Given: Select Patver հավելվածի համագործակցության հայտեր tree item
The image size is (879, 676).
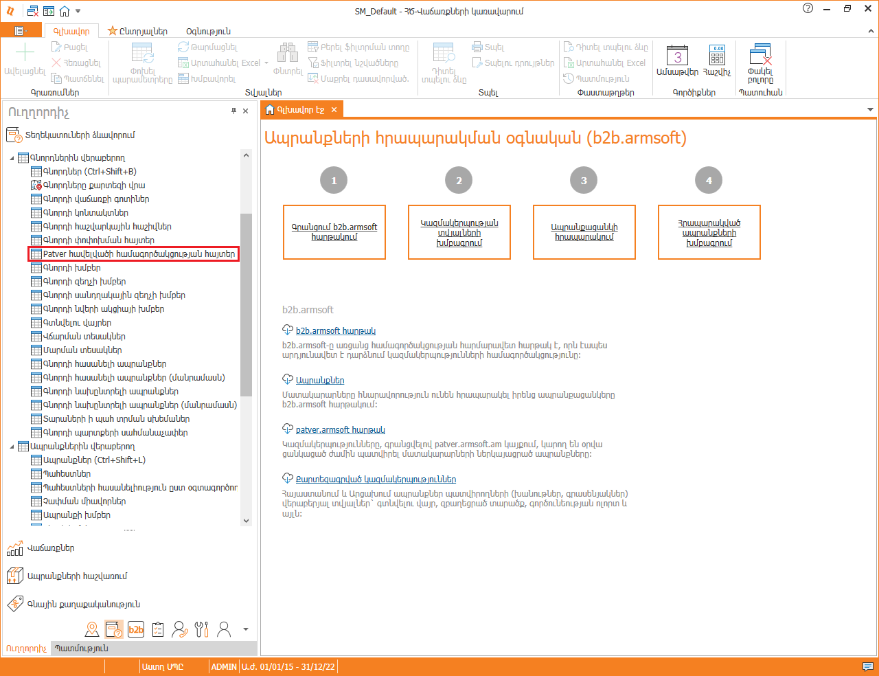Looking at the screenshot, I should pos(133,254).
